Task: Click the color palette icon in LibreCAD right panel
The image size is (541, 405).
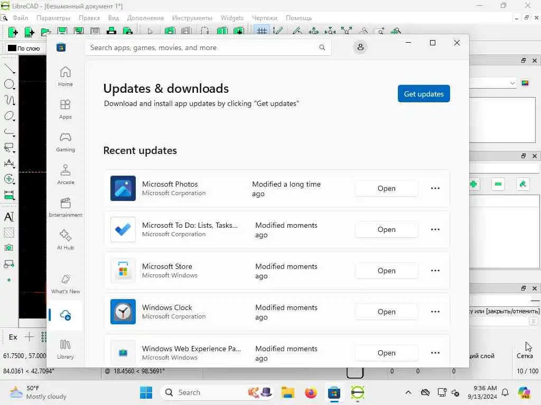Action: pyautogui.click(x=525, y=83)
